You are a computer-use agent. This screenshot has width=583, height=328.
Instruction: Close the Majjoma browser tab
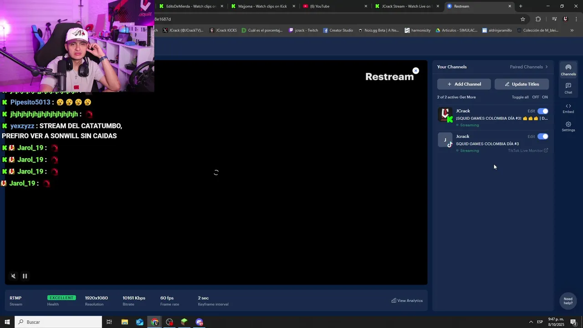(294, 6)
